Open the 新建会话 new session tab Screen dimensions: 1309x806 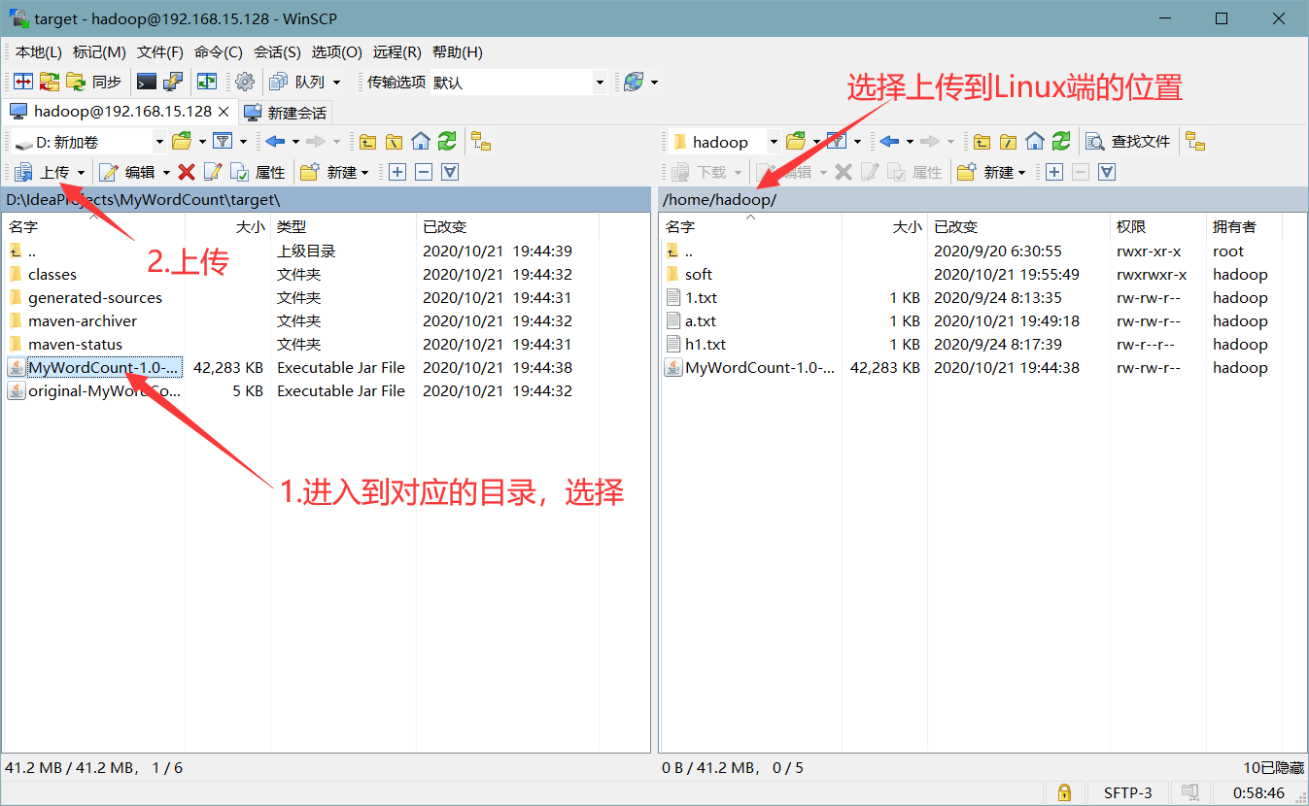(286, 113)
